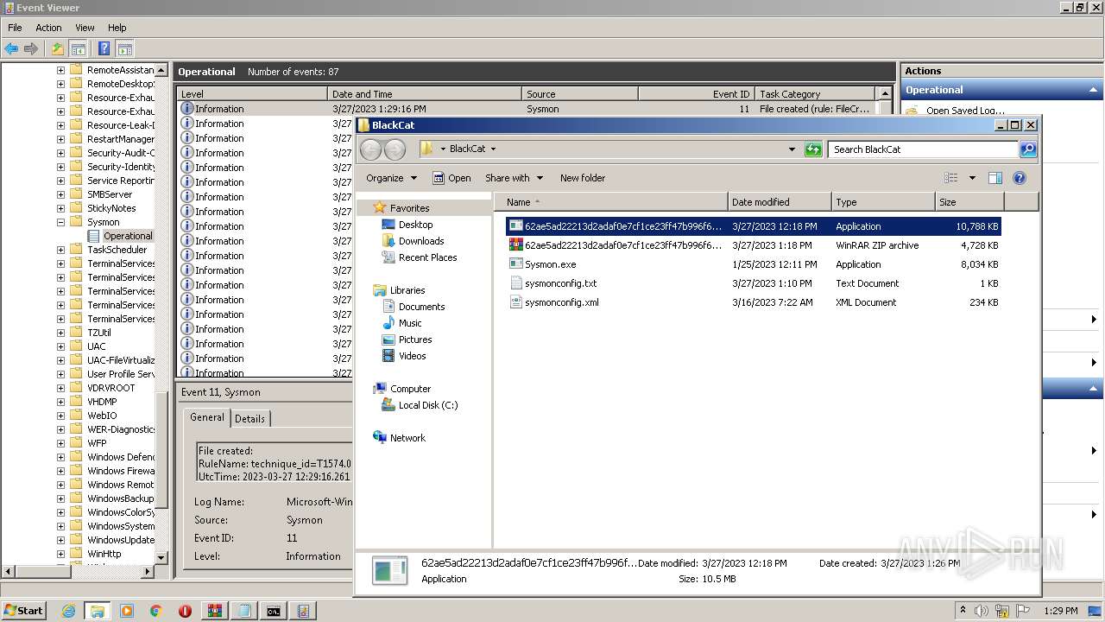Open the View menu
The height and width of the screenshot is (622, 1105).
[x=85, y=28]
